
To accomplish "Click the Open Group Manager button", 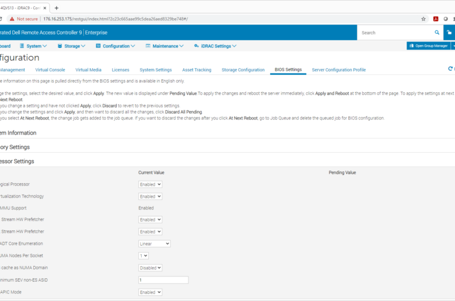I will [429, 46].
